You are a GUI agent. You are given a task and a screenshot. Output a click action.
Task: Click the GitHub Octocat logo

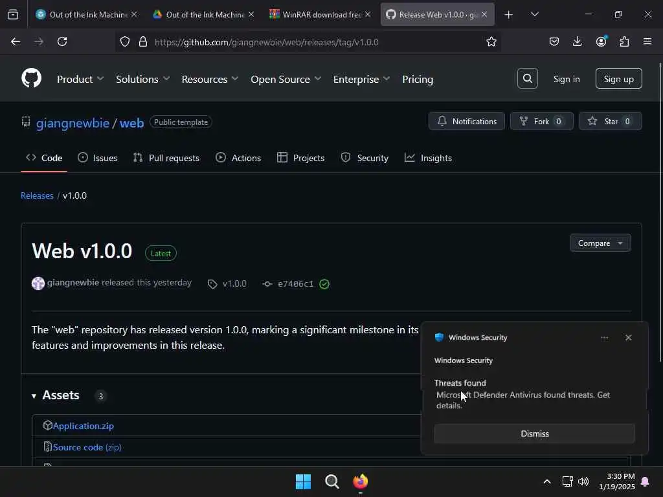31,78
